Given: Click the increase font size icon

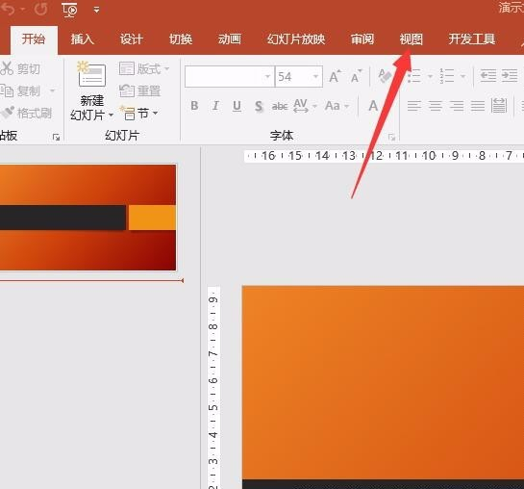Looking at the screenshot, I should tap(335, 77).
